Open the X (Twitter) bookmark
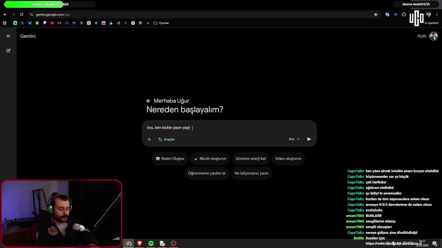This screenshot has height=248, width=442. pyautogui.click(x=22, y=23)
